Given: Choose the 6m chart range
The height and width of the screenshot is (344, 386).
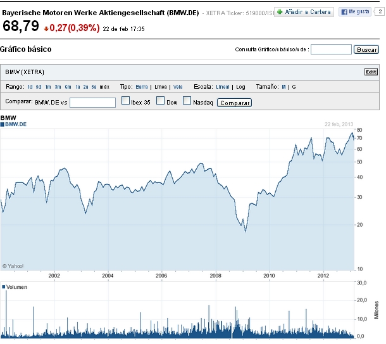Looking at the screenshot, I should (x=68, y=87).
